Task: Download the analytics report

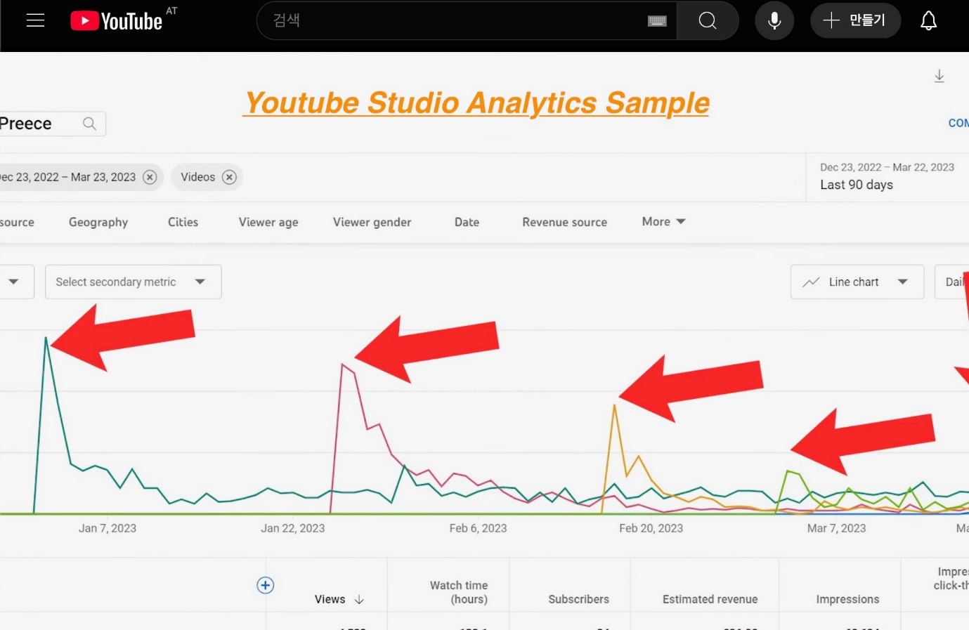Action: [939, 76]
